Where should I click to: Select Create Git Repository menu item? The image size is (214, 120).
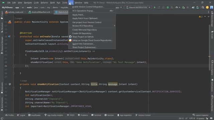pyautogui.click(x=92, y=33)
